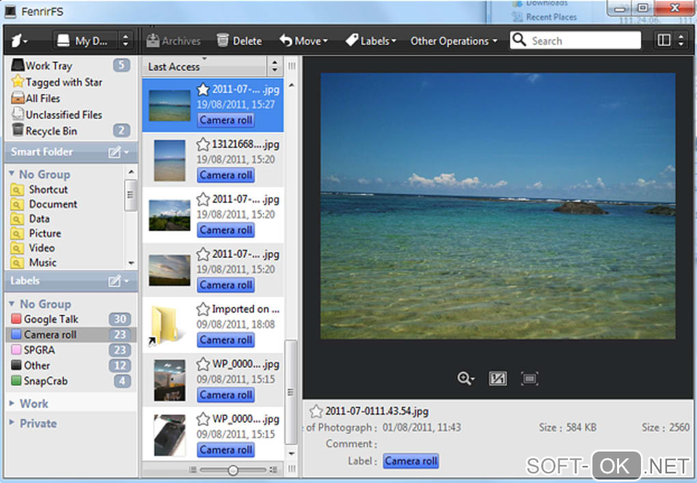Click the Camera roll label in details
This screenshot has height=483, width=697.
[x=411, y=461]
